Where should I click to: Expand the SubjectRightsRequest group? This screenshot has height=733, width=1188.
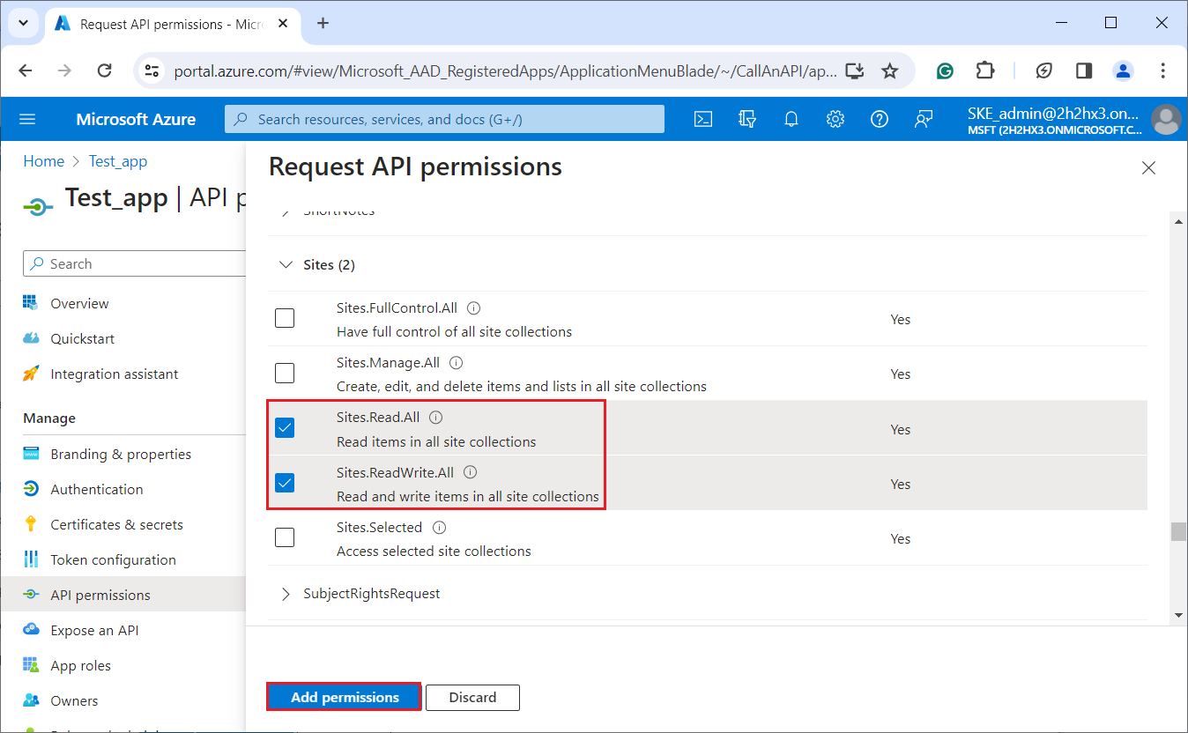tap(286, 594)
